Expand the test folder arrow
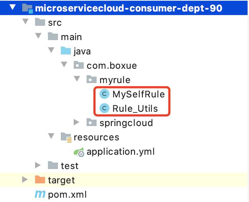The width and height of the screenshot is (249, 202). 38,165
